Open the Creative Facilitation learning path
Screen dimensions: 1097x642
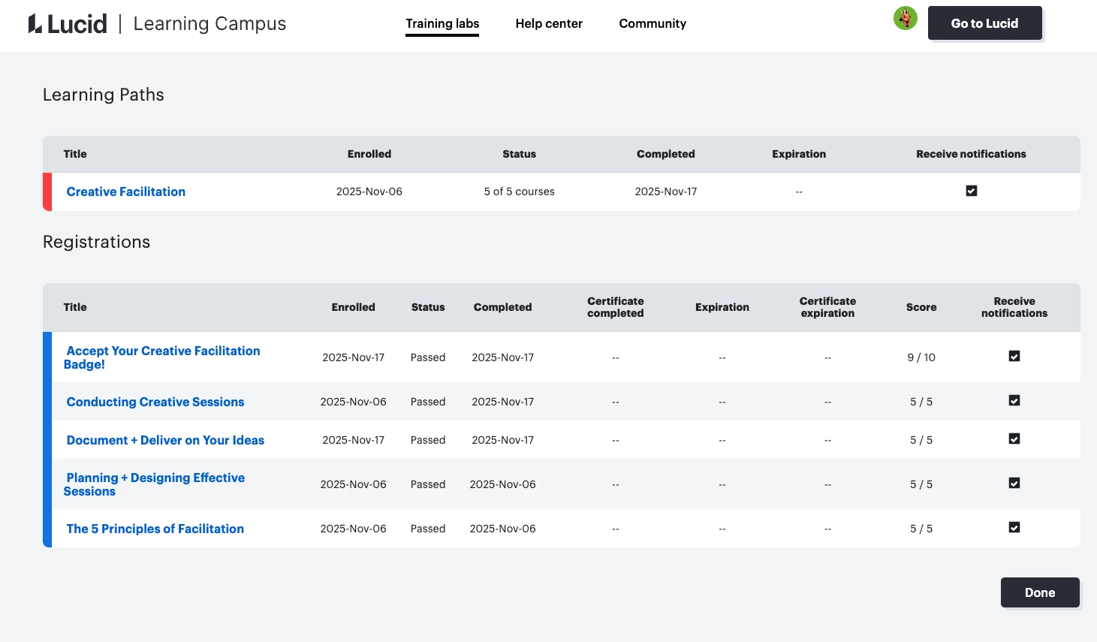126,191
